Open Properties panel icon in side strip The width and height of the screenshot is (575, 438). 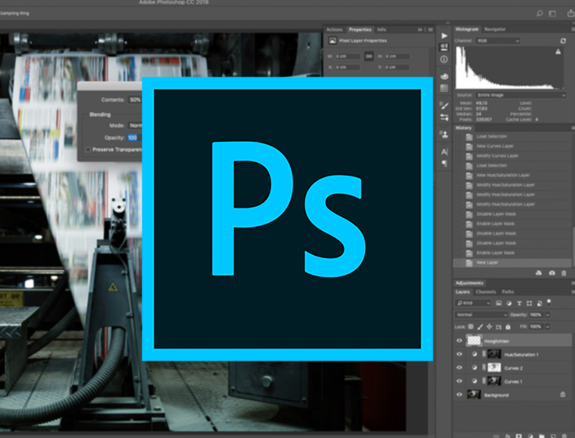[x=444, y=47]
